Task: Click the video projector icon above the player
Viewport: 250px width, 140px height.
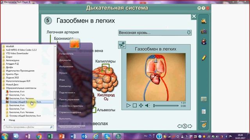Action: click(122, 45)
